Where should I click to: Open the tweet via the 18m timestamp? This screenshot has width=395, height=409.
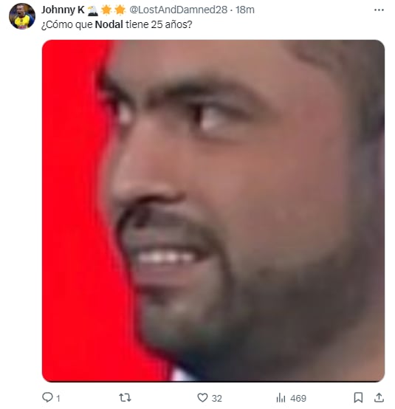(244, 10)
